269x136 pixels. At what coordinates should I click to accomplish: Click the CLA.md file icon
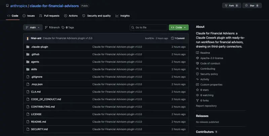point(28,92)
